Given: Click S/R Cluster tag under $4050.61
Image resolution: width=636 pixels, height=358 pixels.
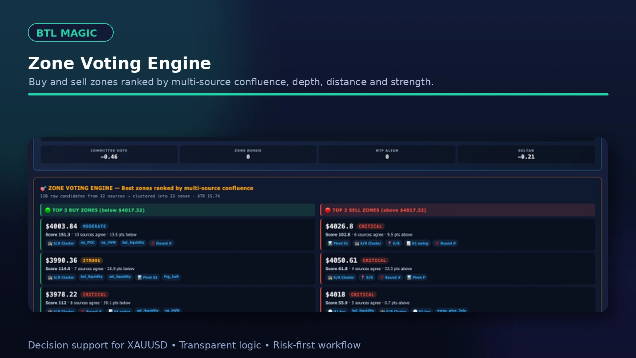Looking at the screenshot, I should (x=341, y=277).
